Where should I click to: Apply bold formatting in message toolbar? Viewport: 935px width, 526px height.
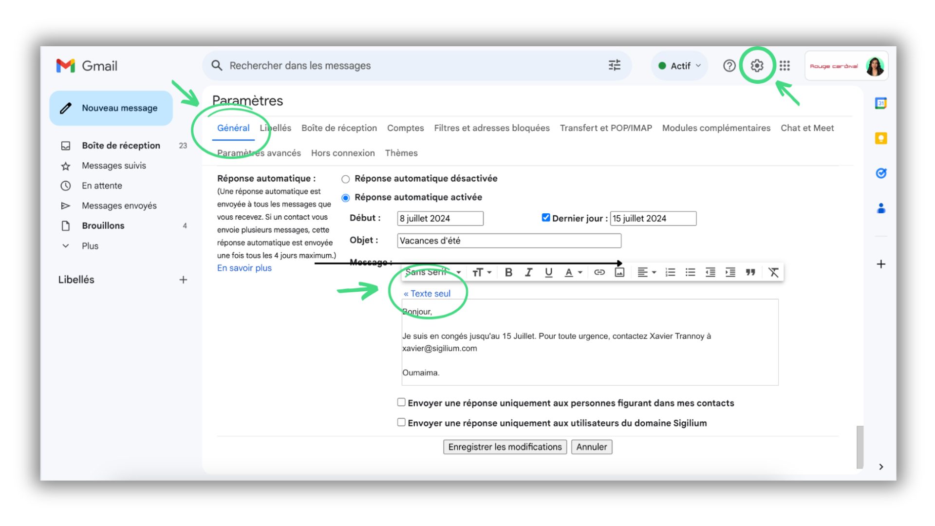point(508,272)
